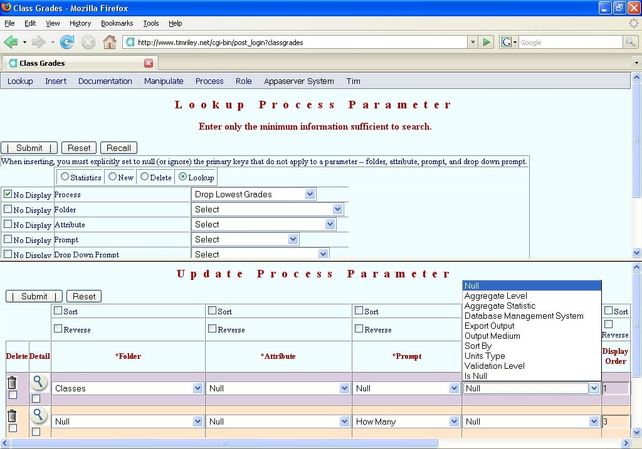Open the Firefox Tools menu
Screen dimensions: 642x449
pos(150,23)
